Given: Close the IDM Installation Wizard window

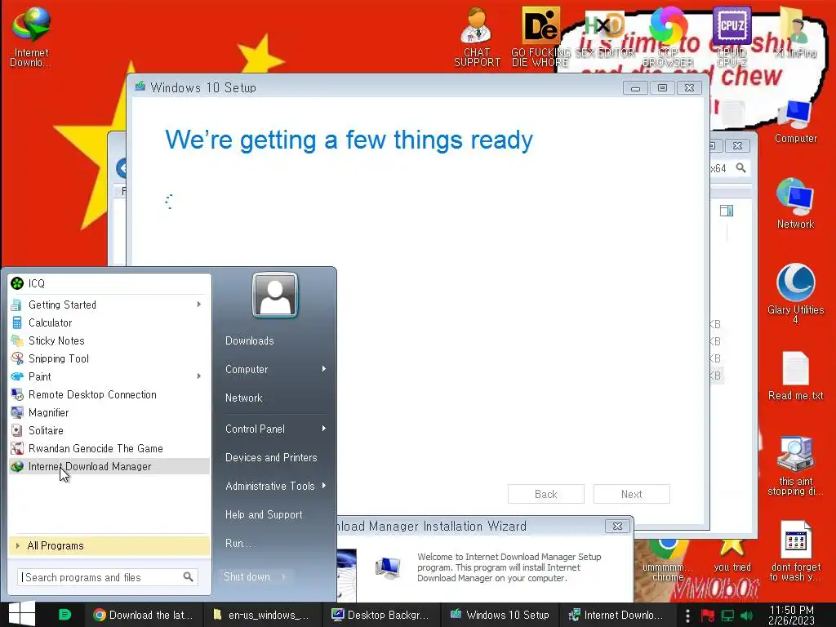Looking at the screenshot, I should 617,526.
